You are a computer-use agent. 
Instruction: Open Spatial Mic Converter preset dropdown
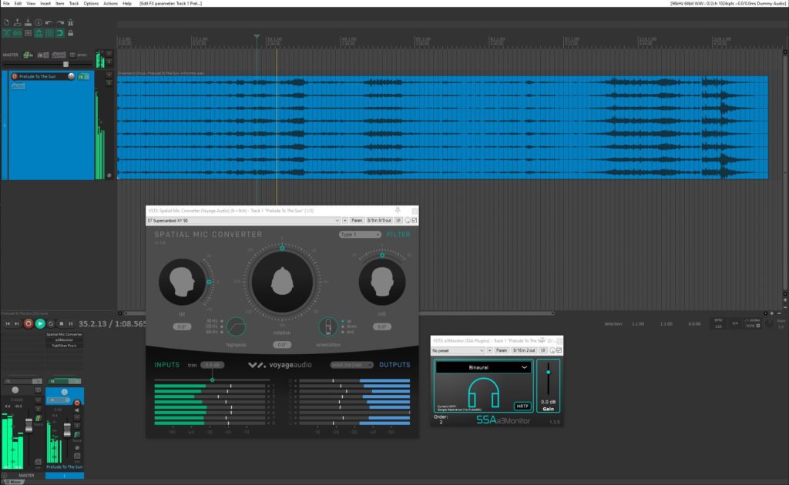243,221
